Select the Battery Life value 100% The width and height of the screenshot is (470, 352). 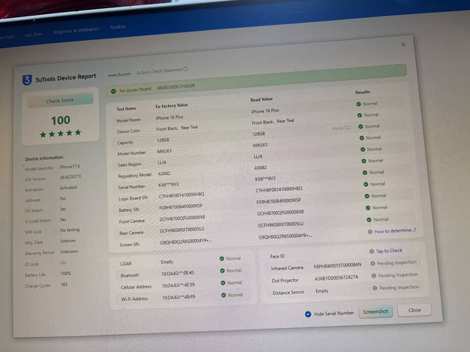point(66,273)
